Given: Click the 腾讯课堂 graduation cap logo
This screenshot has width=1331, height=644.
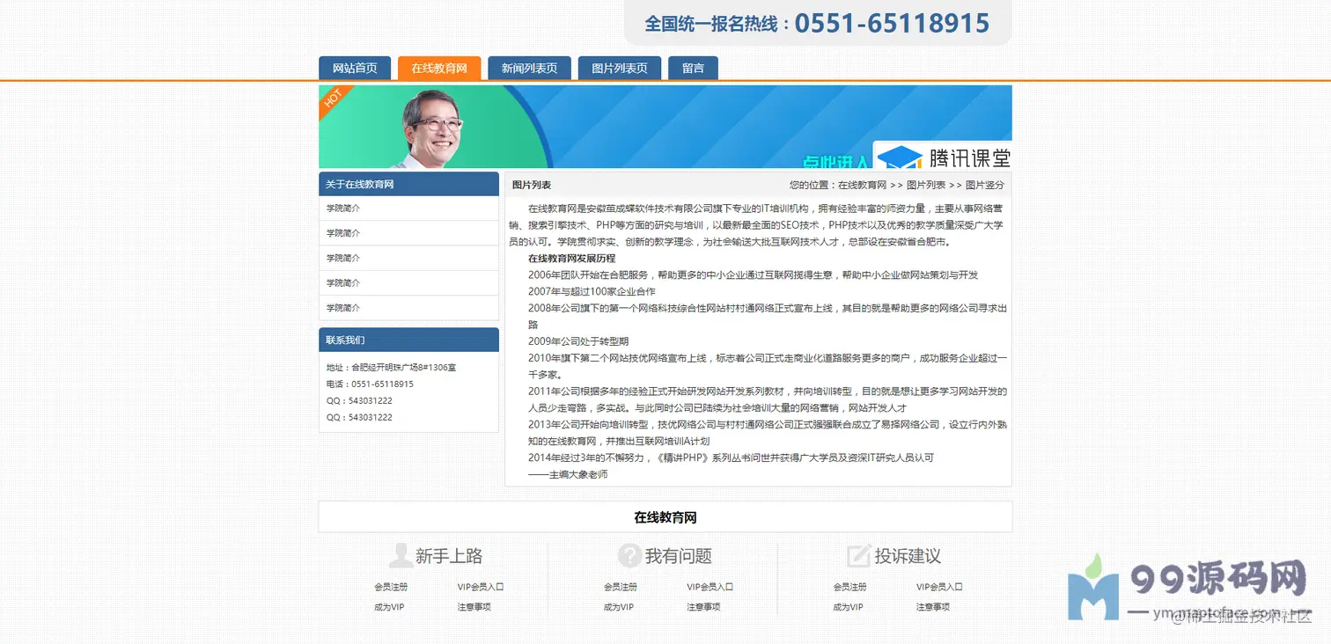Looking at the screenshot, I should [x=900, y=157].
